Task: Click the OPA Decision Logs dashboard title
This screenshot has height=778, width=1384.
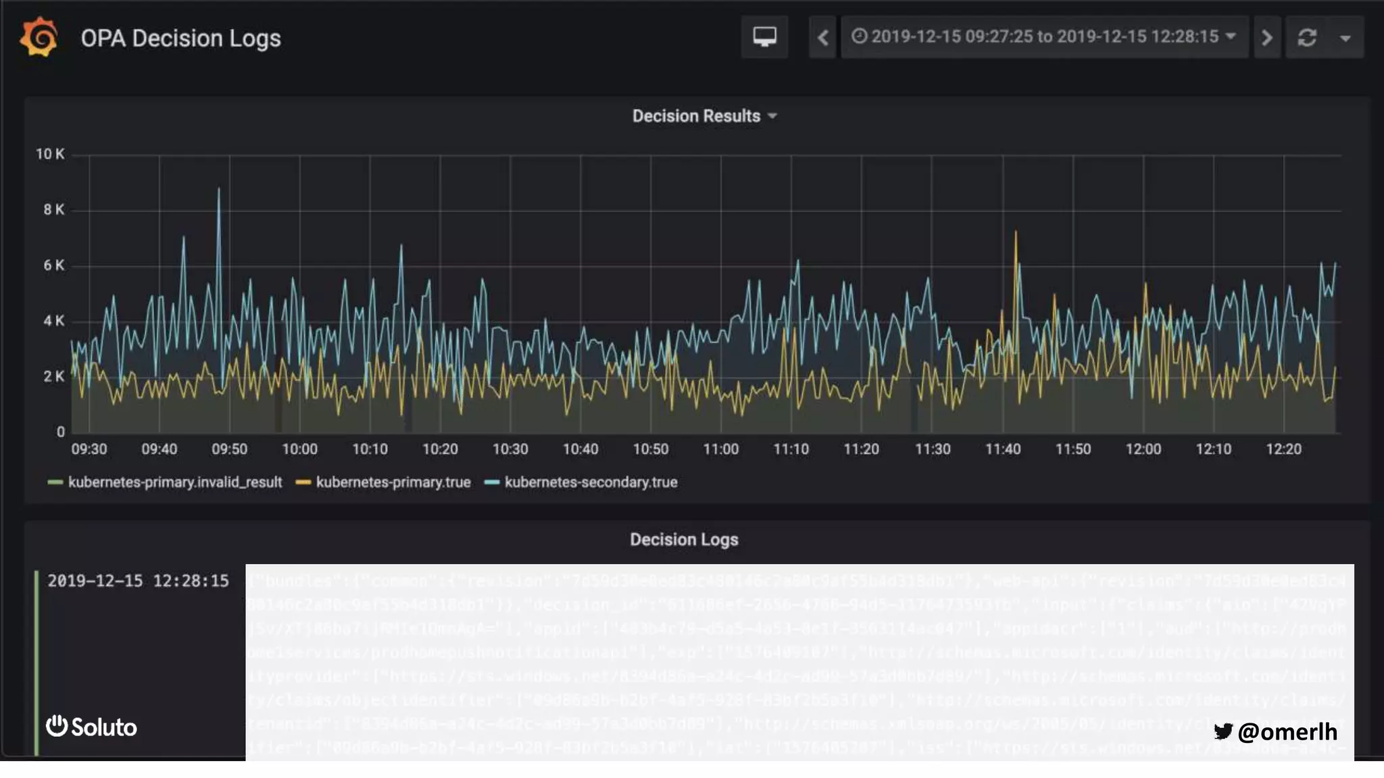Action: pos(180,38)
